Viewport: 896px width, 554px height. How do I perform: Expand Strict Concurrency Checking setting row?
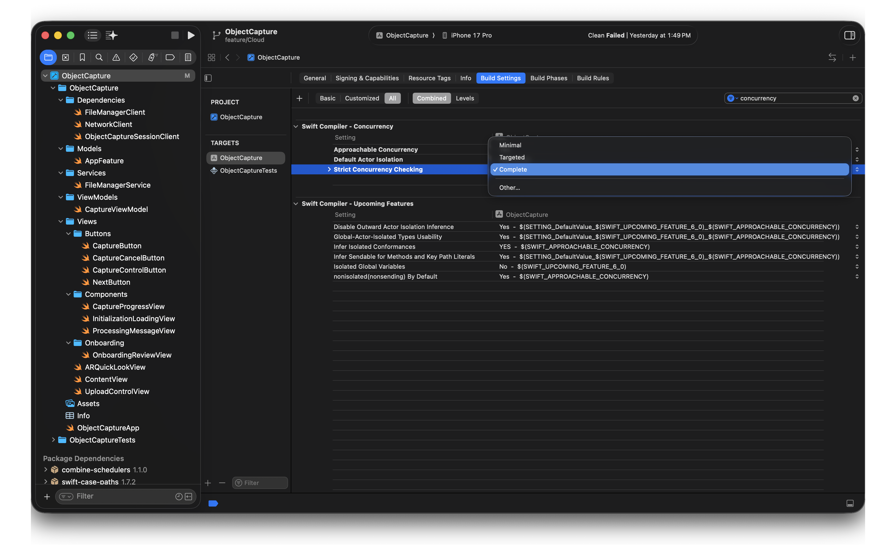pyautogui.click(x=329, y=169)
